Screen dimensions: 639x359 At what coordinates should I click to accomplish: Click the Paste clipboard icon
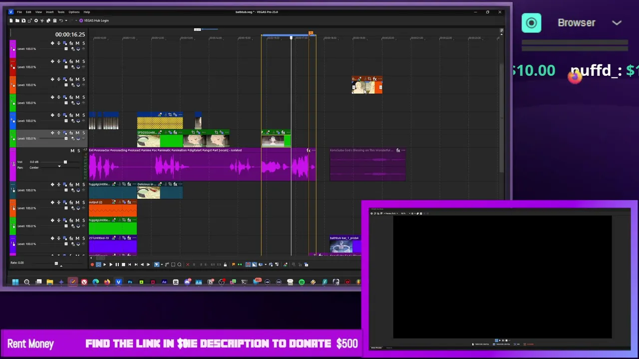[55, 20]
